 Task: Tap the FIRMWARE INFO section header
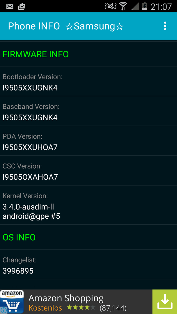pyautogui.click(x=36, y=54)
